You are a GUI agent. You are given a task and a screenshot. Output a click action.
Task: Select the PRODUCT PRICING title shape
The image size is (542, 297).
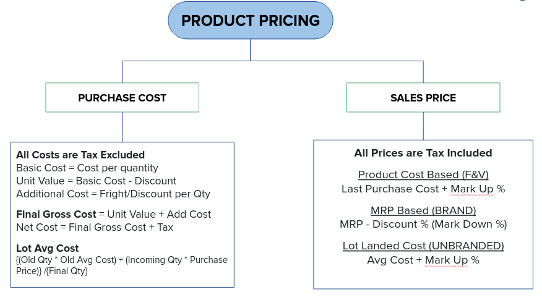click(251, 20)
